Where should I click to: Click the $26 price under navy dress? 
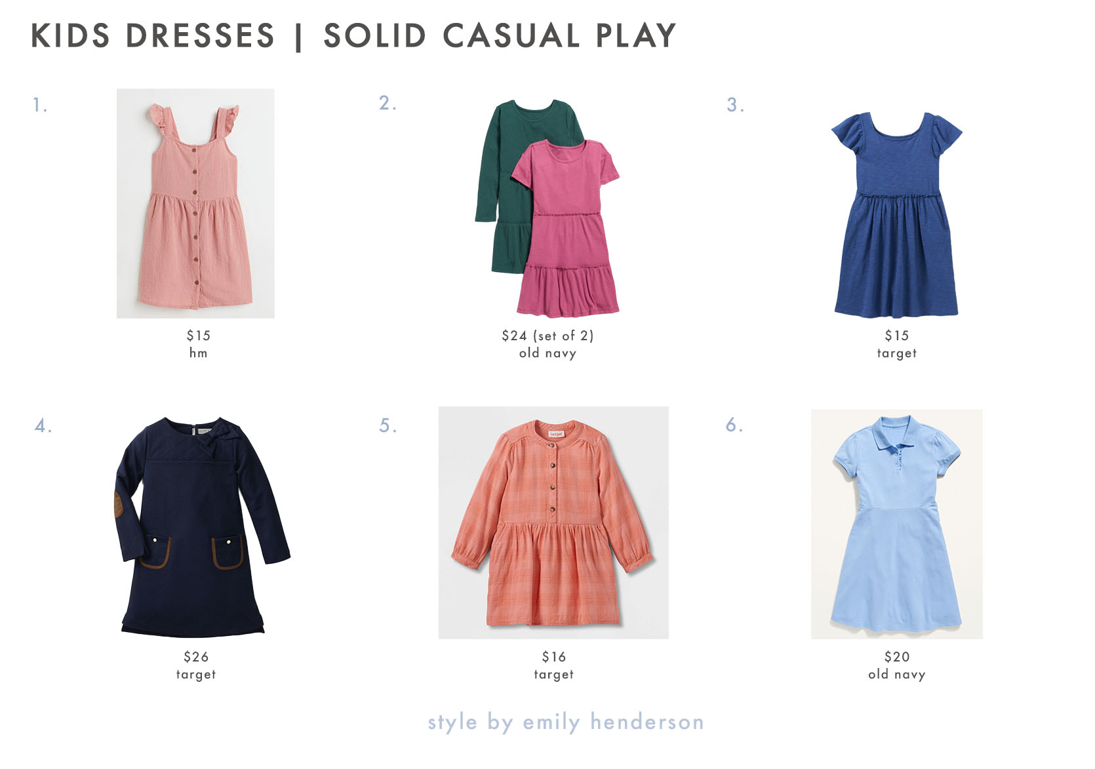pos(196,656)
